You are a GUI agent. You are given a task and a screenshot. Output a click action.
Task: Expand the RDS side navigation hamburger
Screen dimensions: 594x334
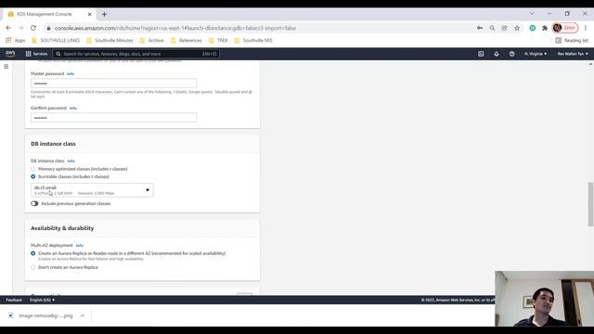[6, 66]
